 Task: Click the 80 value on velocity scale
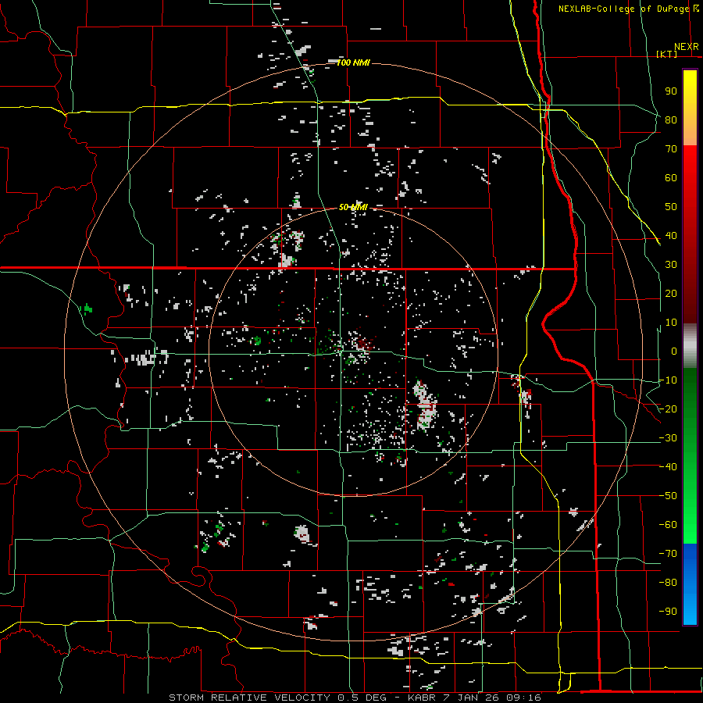click(x=671, y=120)
